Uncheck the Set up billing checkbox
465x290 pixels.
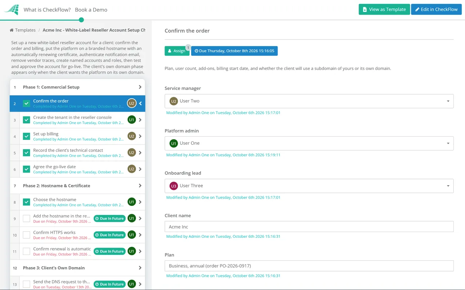click(27, 136)
